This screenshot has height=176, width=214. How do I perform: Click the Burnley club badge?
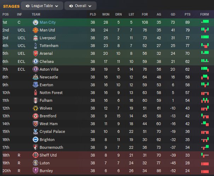point(35,171)
